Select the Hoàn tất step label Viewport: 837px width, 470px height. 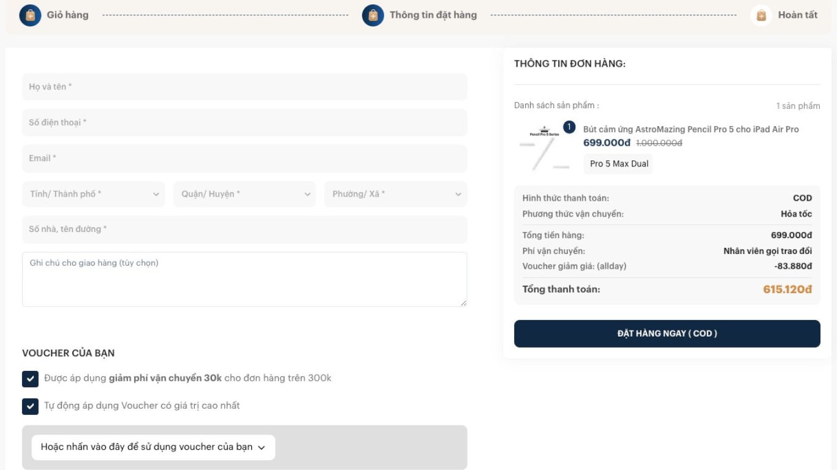pyautogui.click(x=798, y=15)
